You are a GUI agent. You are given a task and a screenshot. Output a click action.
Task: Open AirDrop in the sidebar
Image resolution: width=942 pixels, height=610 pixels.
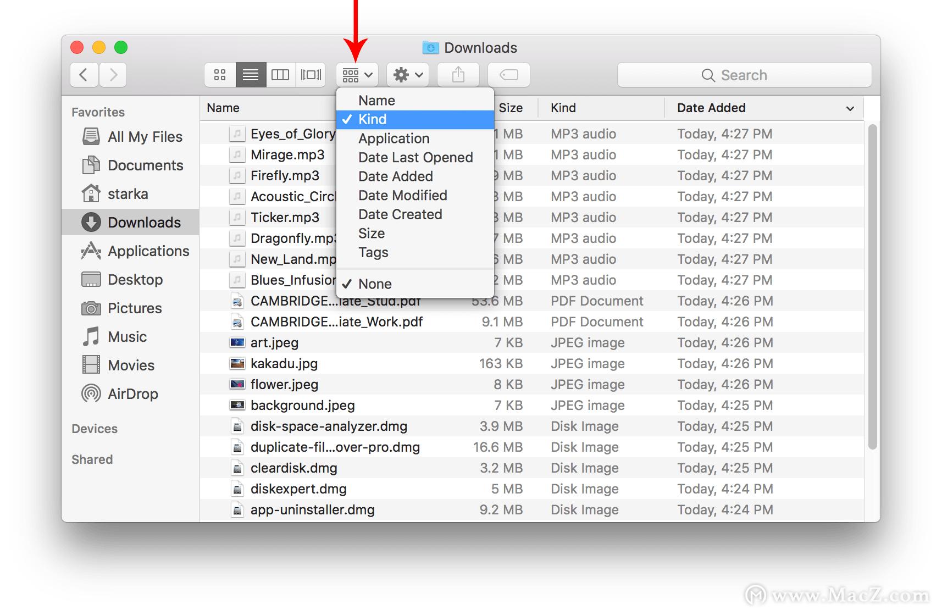[130, 394]
